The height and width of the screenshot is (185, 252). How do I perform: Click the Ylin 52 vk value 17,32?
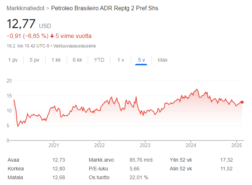point(227,160)
